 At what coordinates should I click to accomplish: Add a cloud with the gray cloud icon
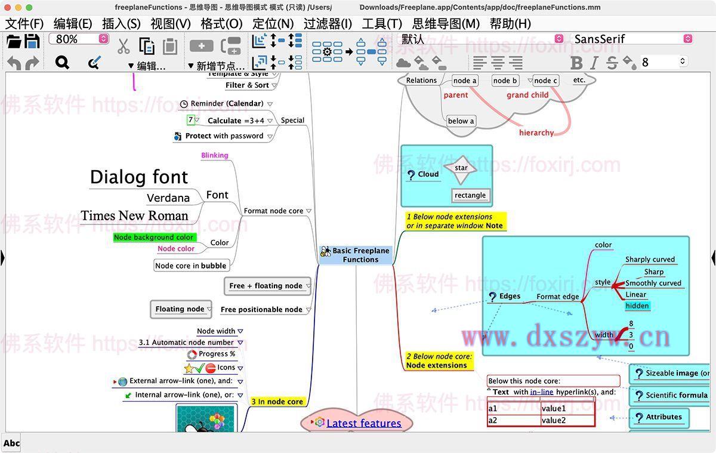403,62
